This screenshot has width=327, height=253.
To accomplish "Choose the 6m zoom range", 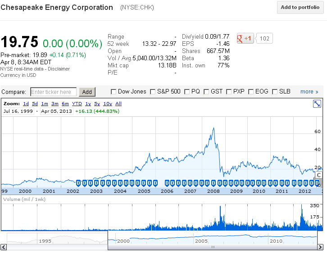I will 65,104.
